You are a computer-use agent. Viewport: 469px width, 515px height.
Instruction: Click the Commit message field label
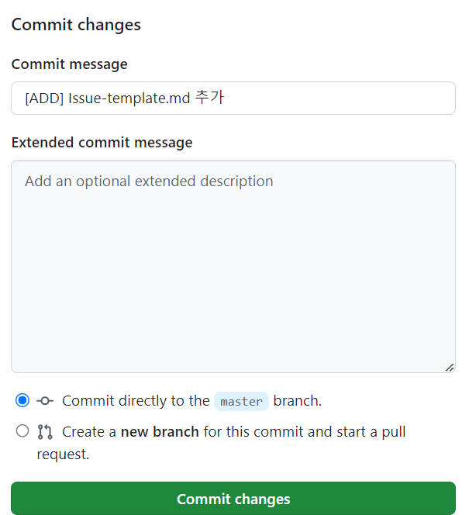70,64
